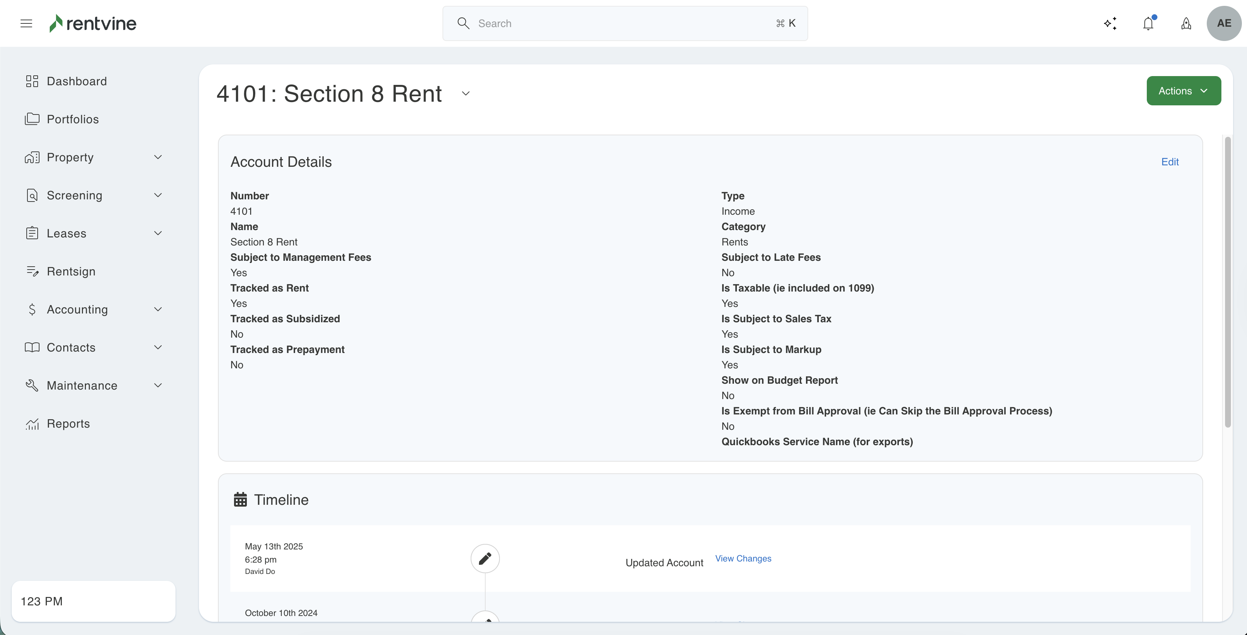Viewport: 1247px width, 635px height.
Task: Go to Portfolios in the sidebar
Action: tap(73, 119)
